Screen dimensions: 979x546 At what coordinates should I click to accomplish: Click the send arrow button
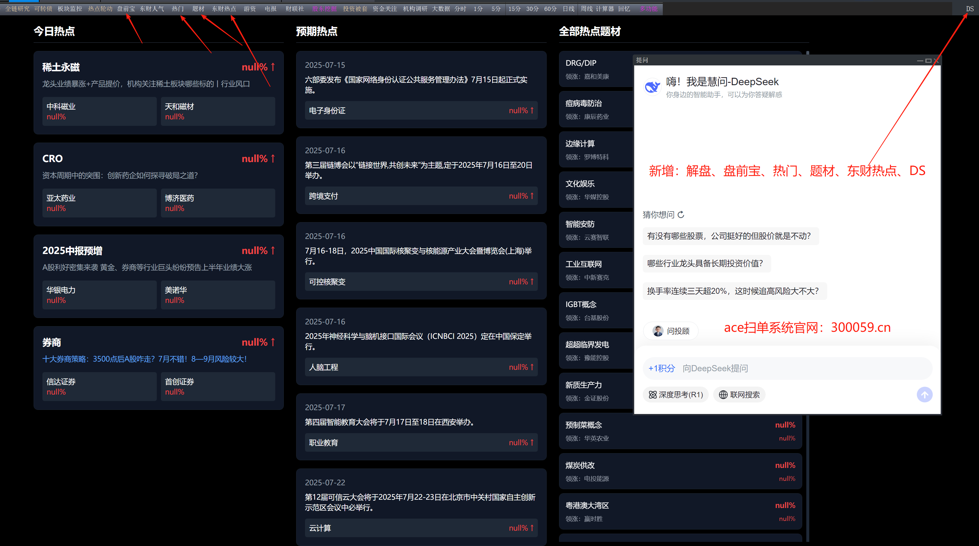pos(924,394)
